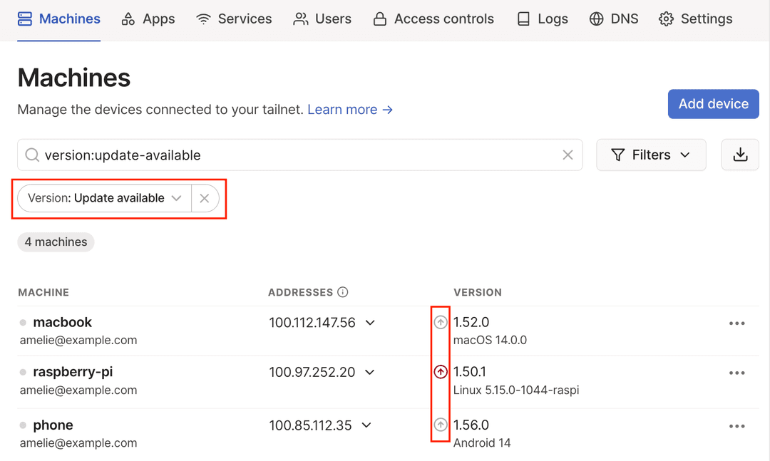Remove the Version filter chip

pos(205,198)
